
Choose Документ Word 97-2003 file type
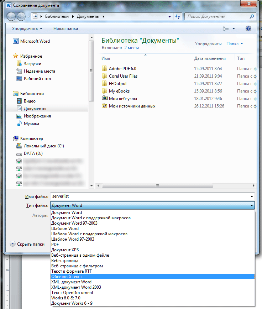point(152,223)
